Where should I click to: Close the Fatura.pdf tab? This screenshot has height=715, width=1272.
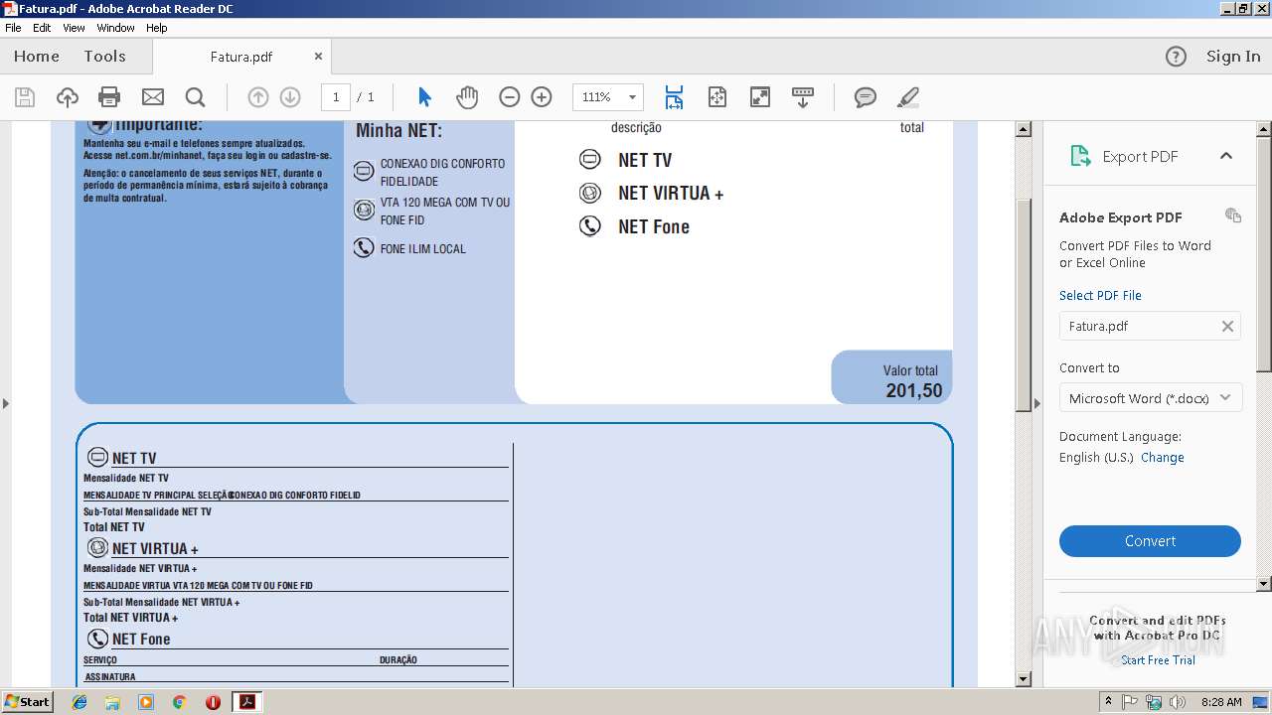[x=318, y=57]
